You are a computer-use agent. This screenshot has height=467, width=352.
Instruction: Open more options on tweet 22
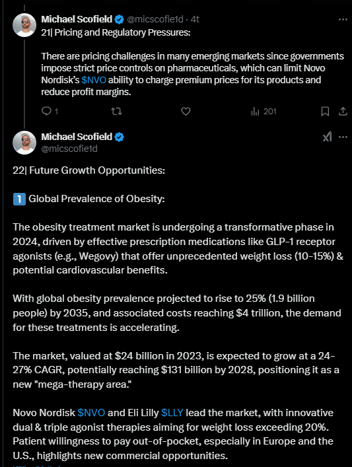point(343,137)
